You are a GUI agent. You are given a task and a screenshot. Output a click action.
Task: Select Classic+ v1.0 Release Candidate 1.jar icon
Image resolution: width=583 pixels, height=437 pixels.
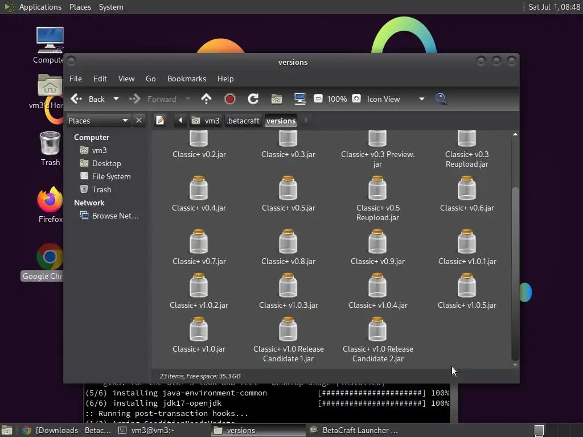(x=288, y=329)
